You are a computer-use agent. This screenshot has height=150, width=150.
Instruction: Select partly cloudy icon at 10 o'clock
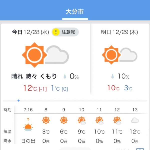coord(81,120)
